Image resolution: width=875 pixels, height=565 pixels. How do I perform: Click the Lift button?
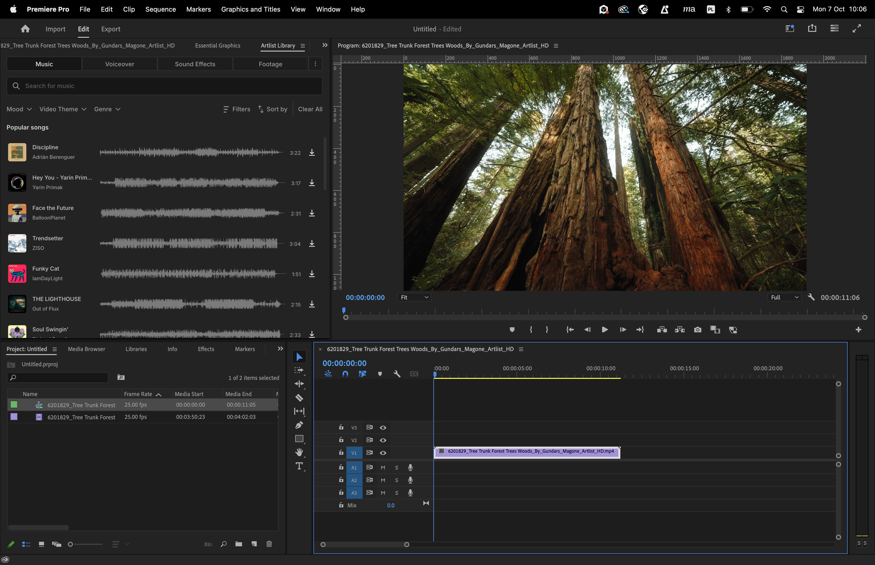[662, 330]
